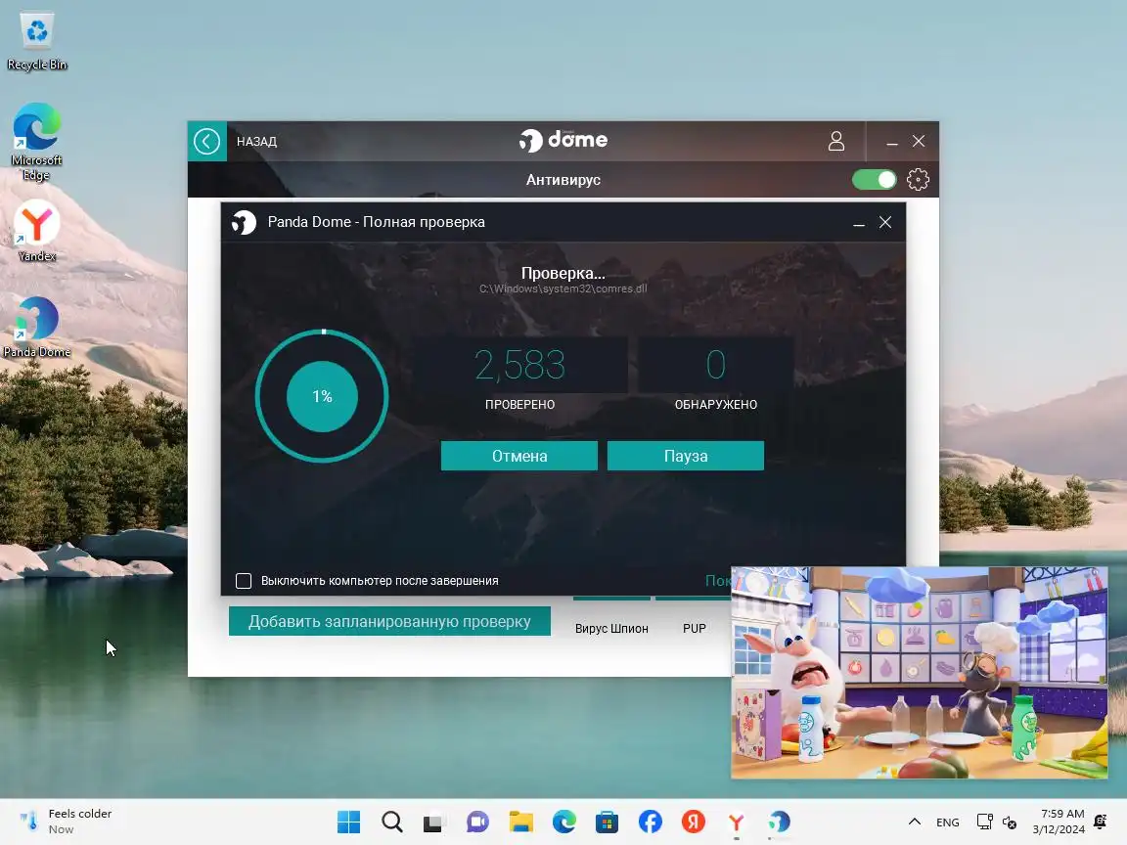Open Yandex Browser Y icon in taskbar

(x=736, y=822)
